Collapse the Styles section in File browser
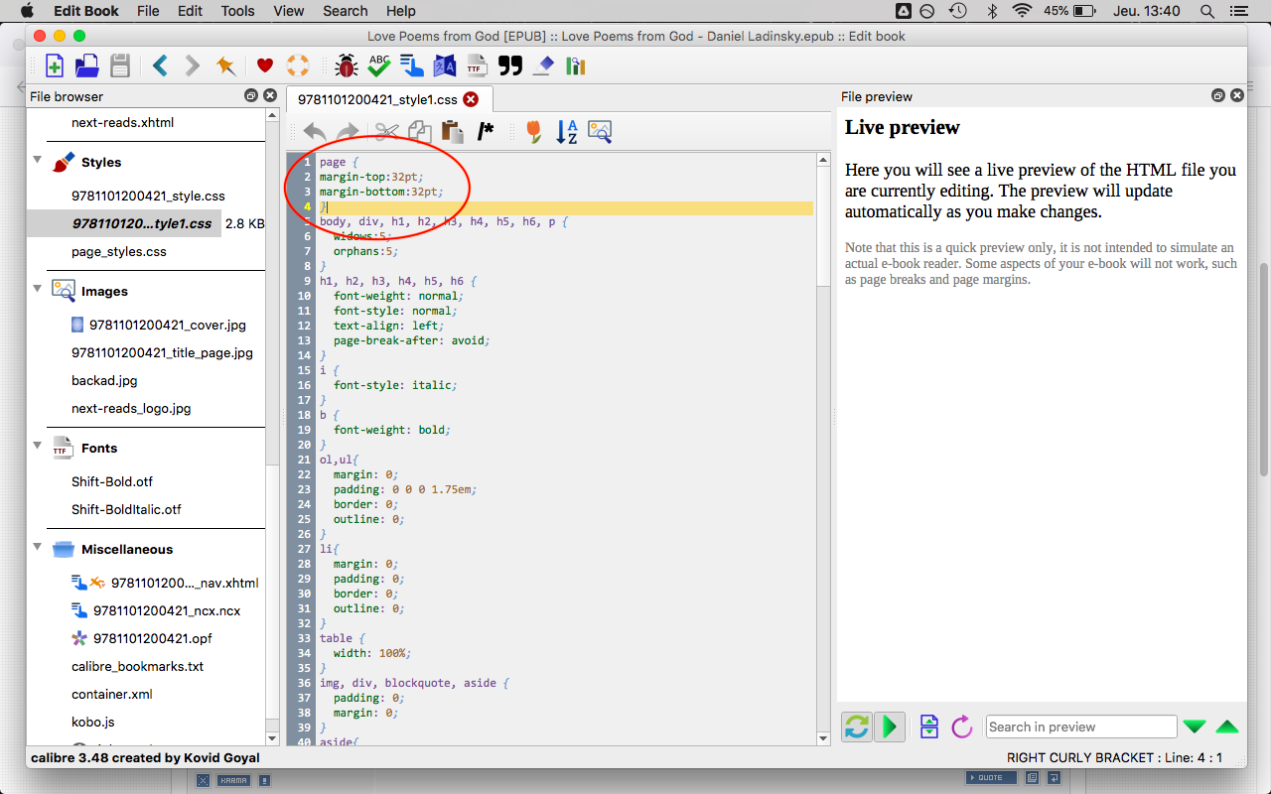This screenshot has width=1271, height=794. coord(38,160)
